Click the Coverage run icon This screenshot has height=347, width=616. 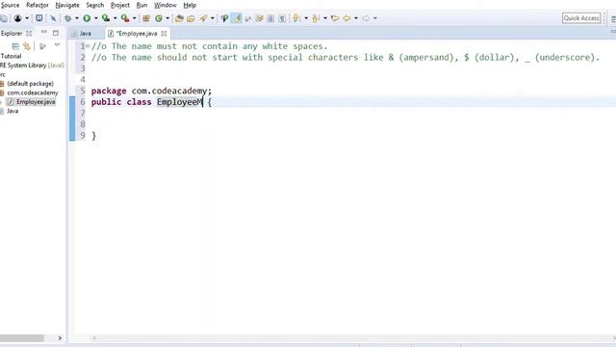(106, 18)
